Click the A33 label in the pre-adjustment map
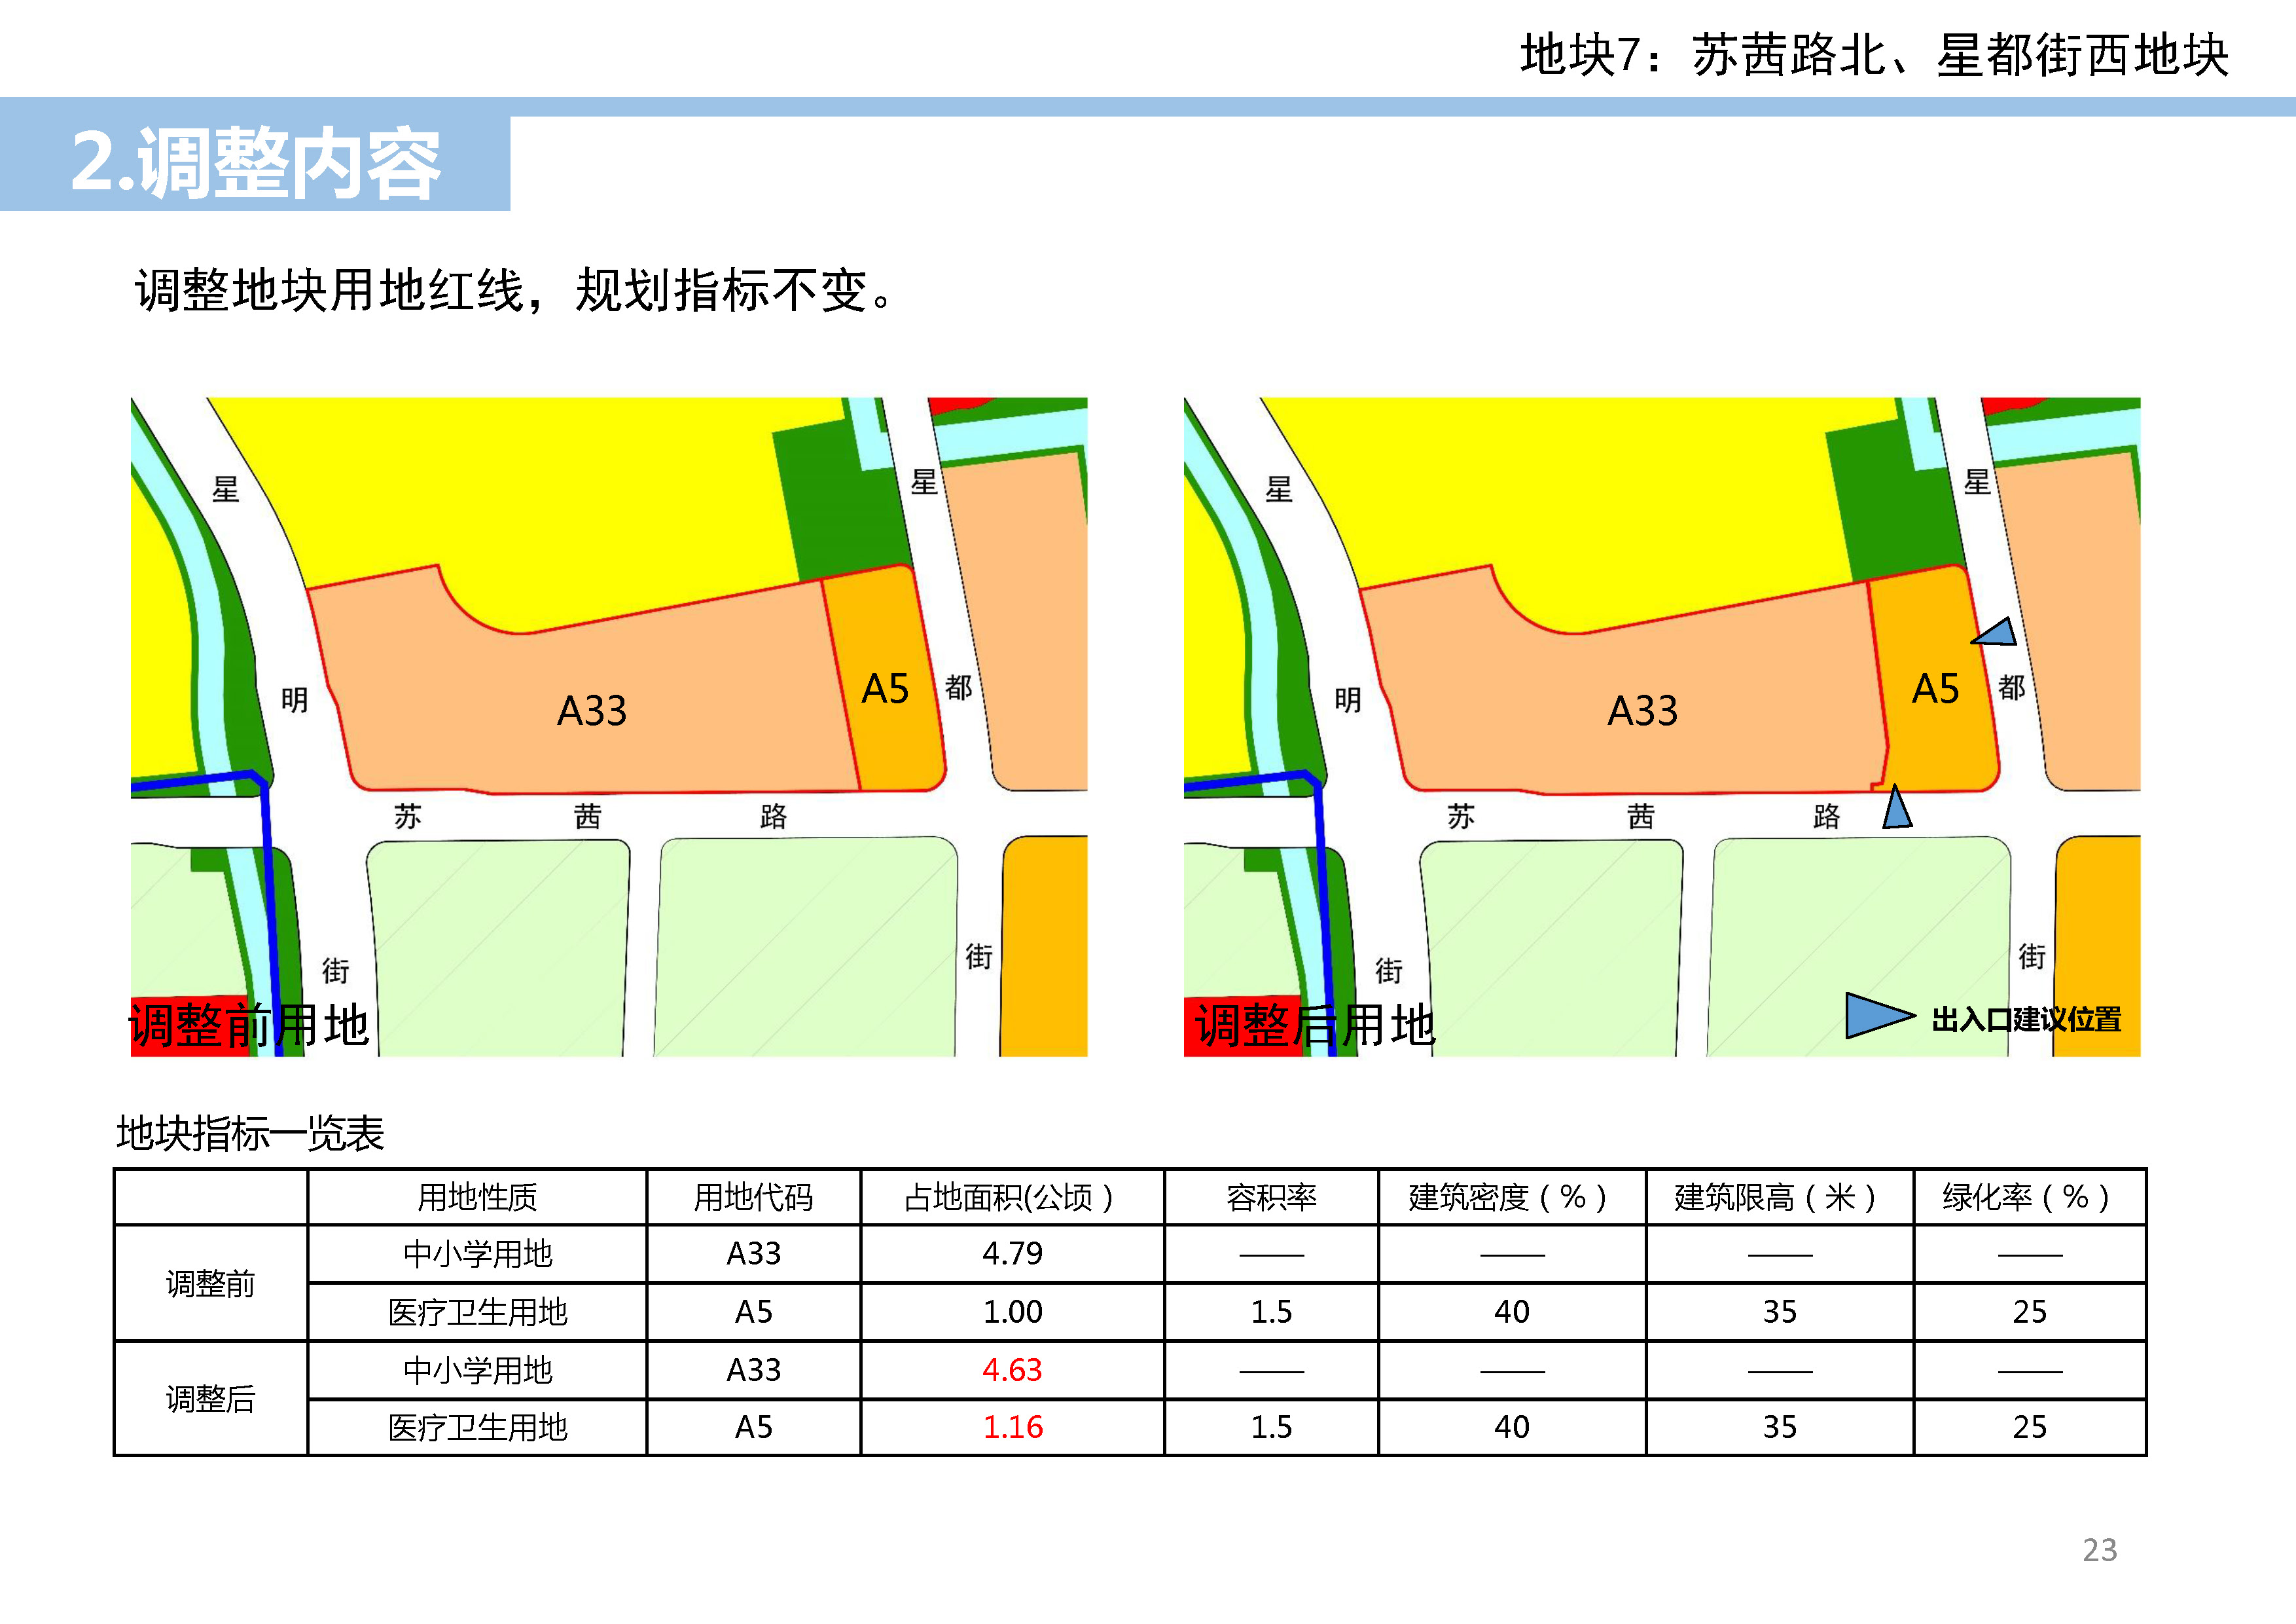This screenshot has height=1624, width=2296. 591,710
